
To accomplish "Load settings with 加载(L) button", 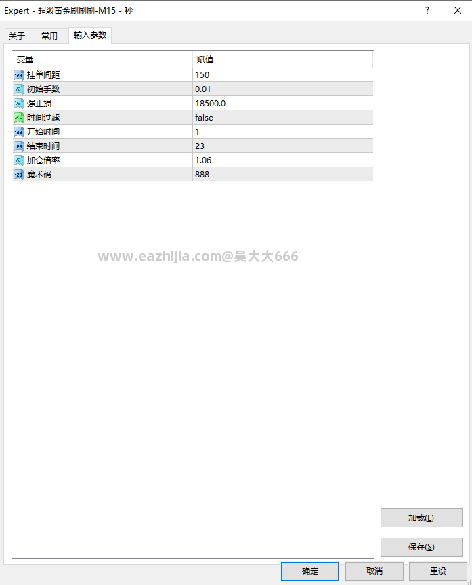I will pos(421,518).
